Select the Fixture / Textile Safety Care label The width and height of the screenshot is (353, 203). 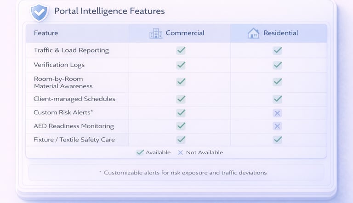tap(74, 140)
